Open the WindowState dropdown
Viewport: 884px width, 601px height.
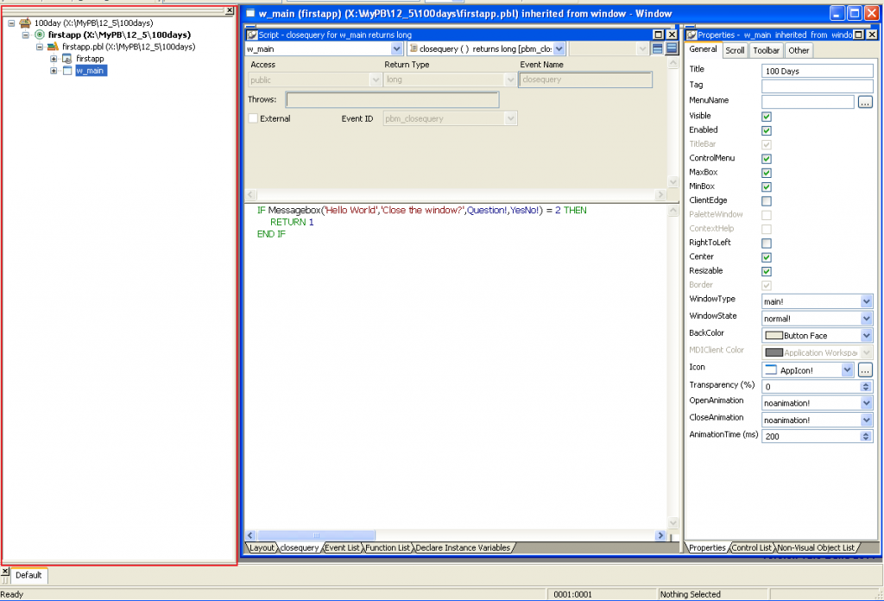pyautogui.click(x=867, y=319)
